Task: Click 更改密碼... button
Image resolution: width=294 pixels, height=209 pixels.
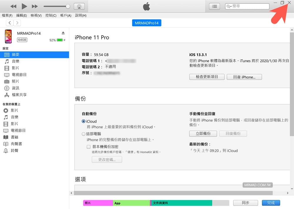Action: click(x=107, y=160)
